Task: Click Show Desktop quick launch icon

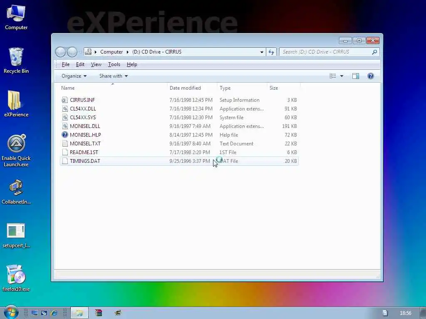Action: (x=34, y=313)
